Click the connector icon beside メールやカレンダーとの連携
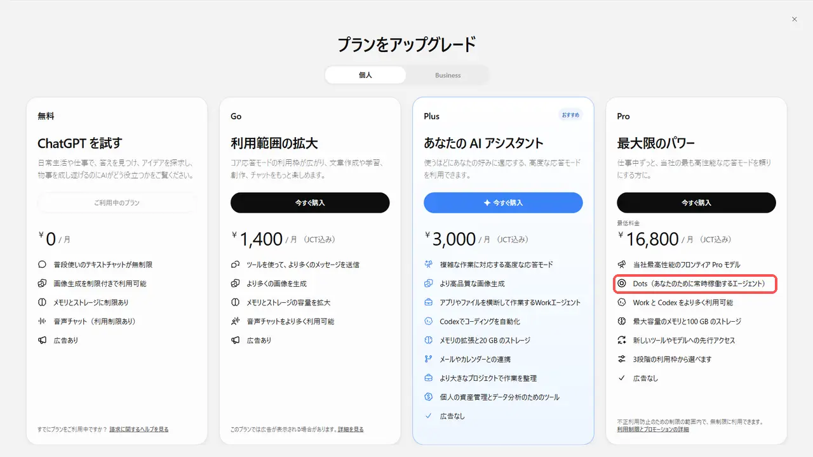The width and height of the screenshot is (813, 457). (x=429, y=359)
